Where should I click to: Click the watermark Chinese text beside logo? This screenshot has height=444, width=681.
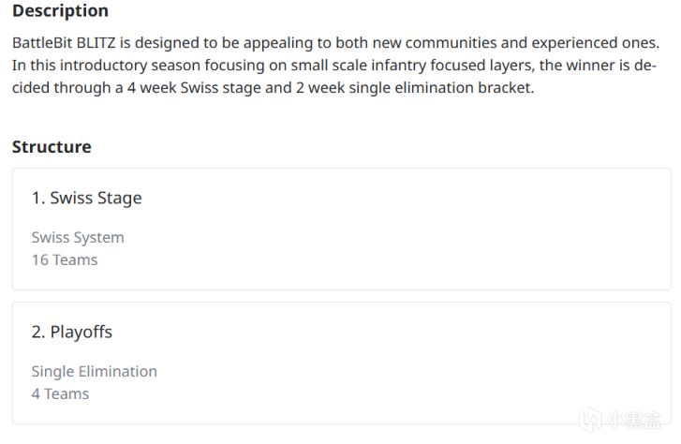pos(633,420)
